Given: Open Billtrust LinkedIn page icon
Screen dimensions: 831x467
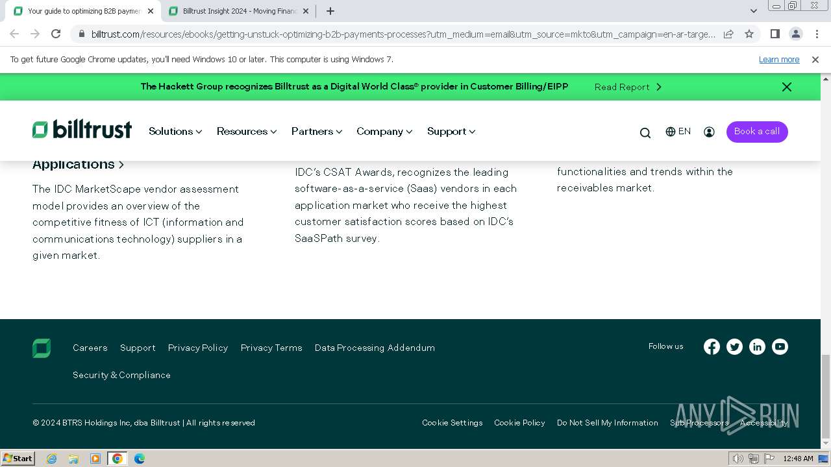Looking at the screenshot, I should [757, 347].
